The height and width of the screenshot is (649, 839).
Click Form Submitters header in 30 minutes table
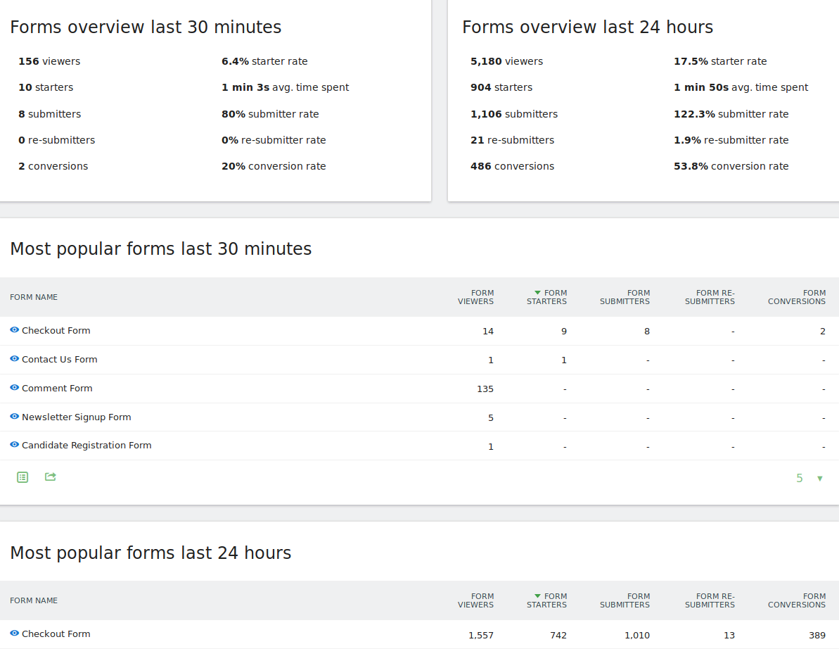pyautogui.click(x=625, y=297)
